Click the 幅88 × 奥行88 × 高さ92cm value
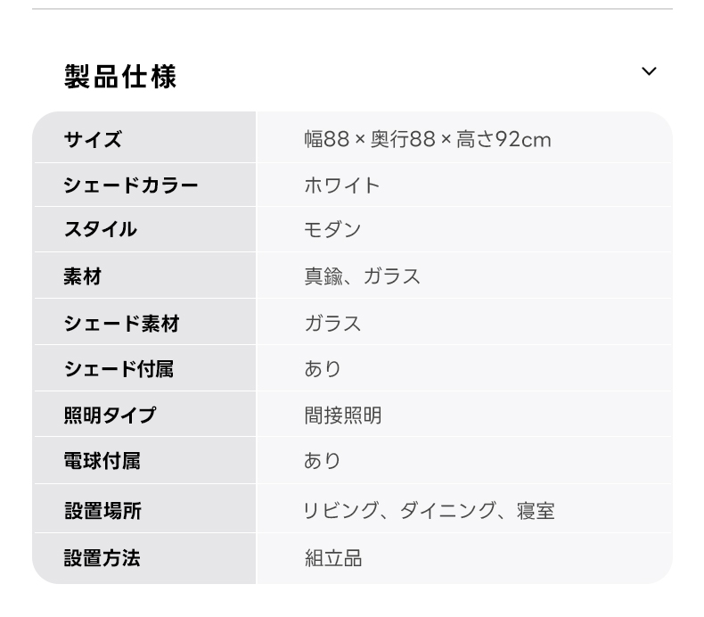Viewport: 704px width, 617px height. [428, 139]
